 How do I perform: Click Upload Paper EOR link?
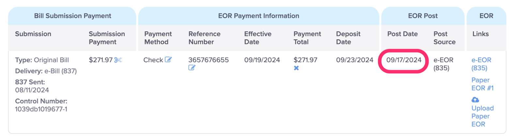click(x=483, y=116)
